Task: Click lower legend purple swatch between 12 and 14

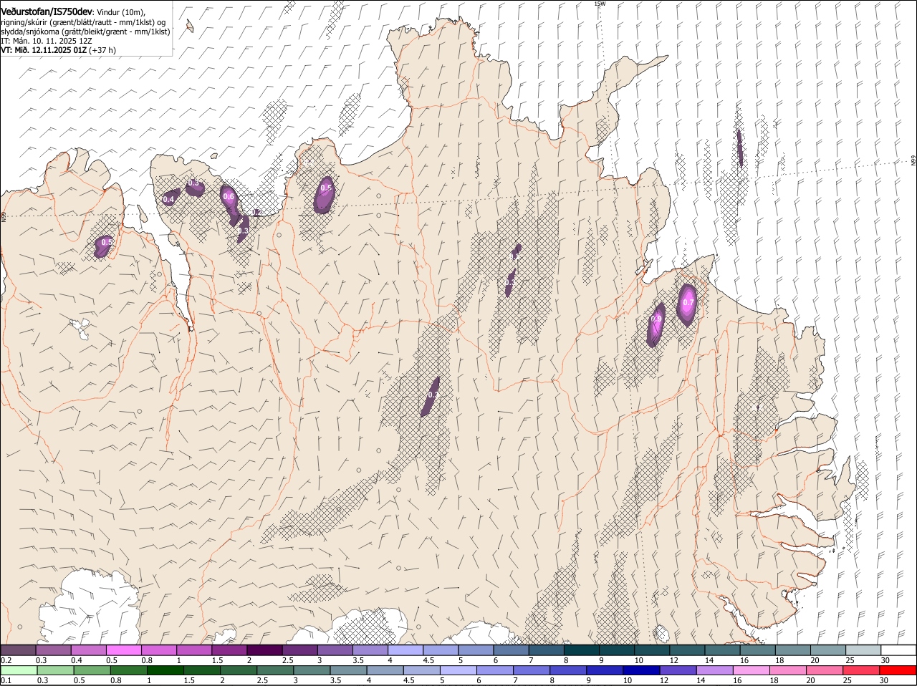Action: (678, 670)
